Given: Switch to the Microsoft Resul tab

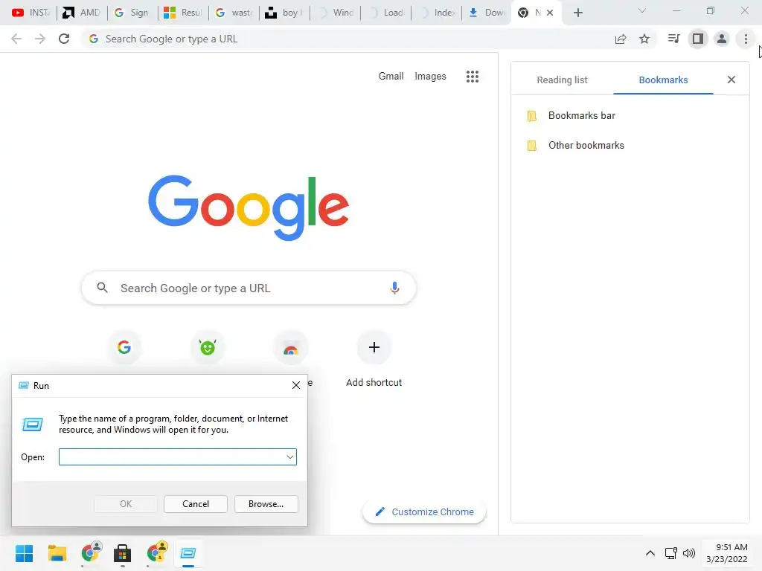Looking at the screenshot, I should point(183,13).
